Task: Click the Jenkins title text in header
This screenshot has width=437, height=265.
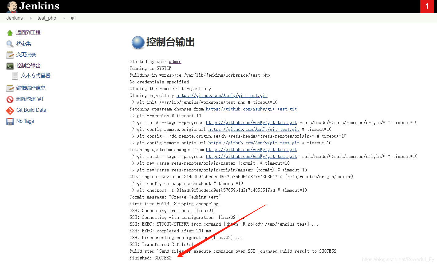Action: (39, 6)
